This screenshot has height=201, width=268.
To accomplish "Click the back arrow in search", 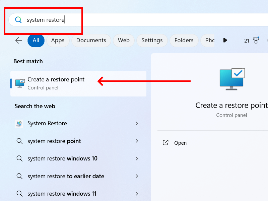I will (x=18, y=40).
